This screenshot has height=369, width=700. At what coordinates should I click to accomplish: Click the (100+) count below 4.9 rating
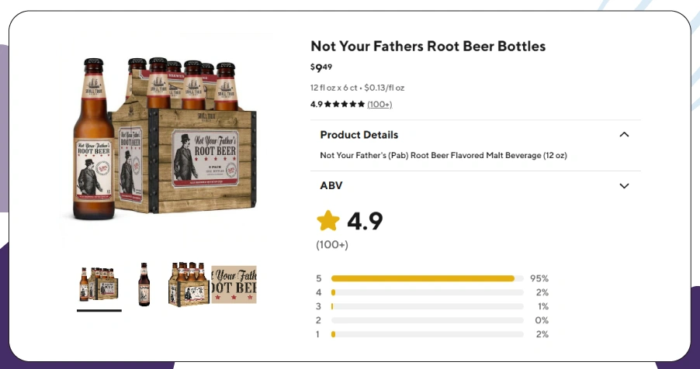(332, 245)
